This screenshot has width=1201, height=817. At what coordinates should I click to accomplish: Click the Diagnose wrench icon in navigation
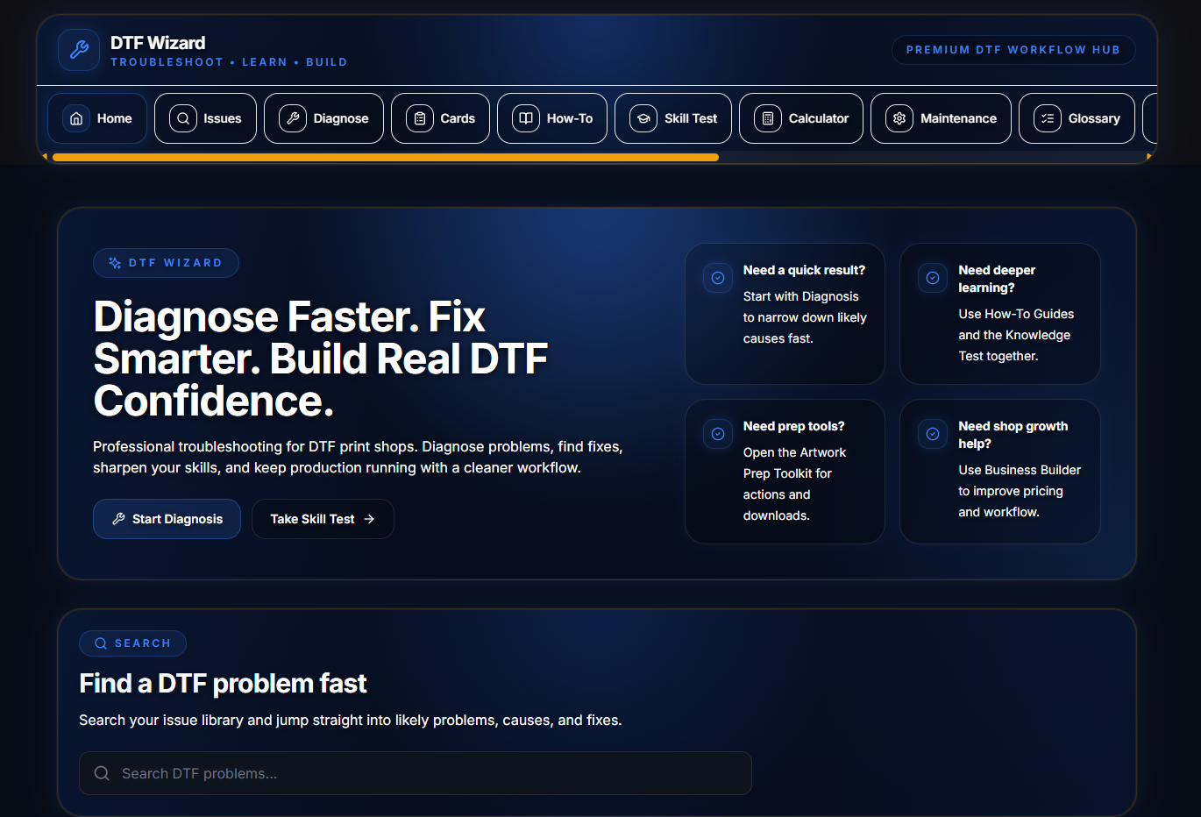pos(293,118)
